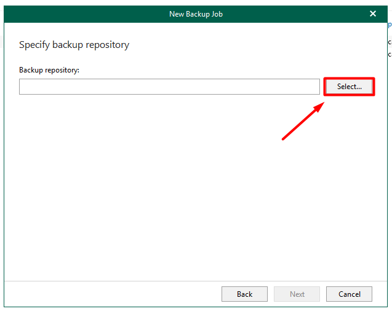Click the Select... button
This screenshot has width=392, height=314.
coord(349,87)
